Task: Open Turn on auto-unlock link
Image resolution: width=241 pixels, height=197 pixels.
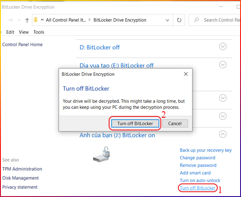Action: tap(200, 180)
